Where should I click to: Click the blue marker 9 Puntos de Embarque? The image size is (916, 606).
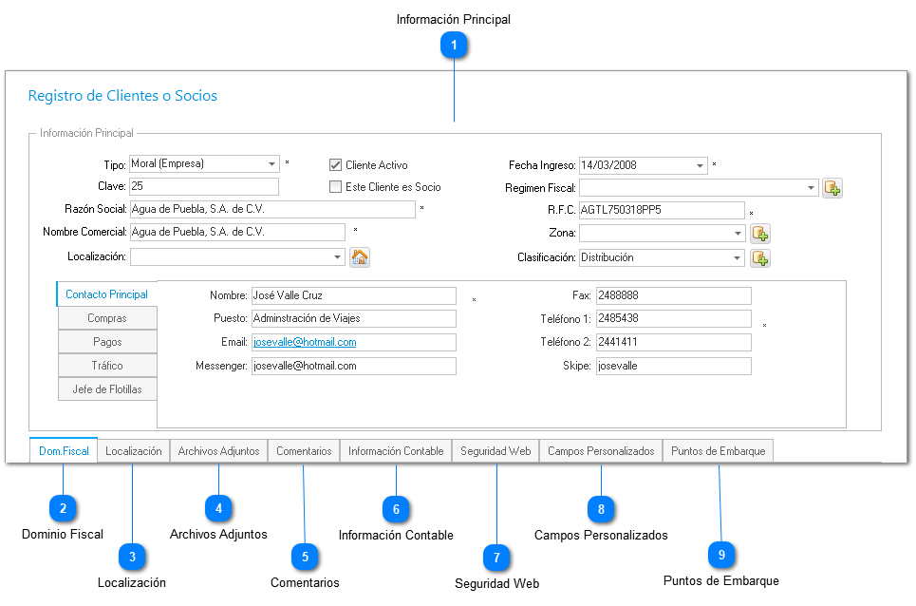721,555
